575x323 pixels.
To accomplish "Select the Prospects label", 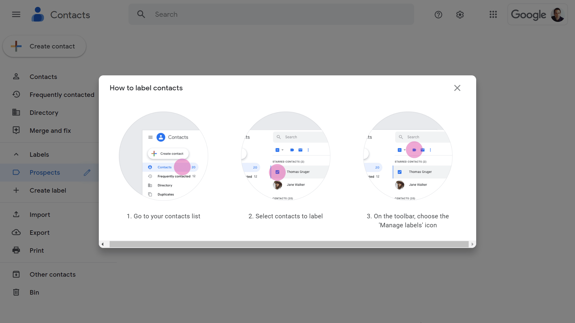I will (49, 173).
